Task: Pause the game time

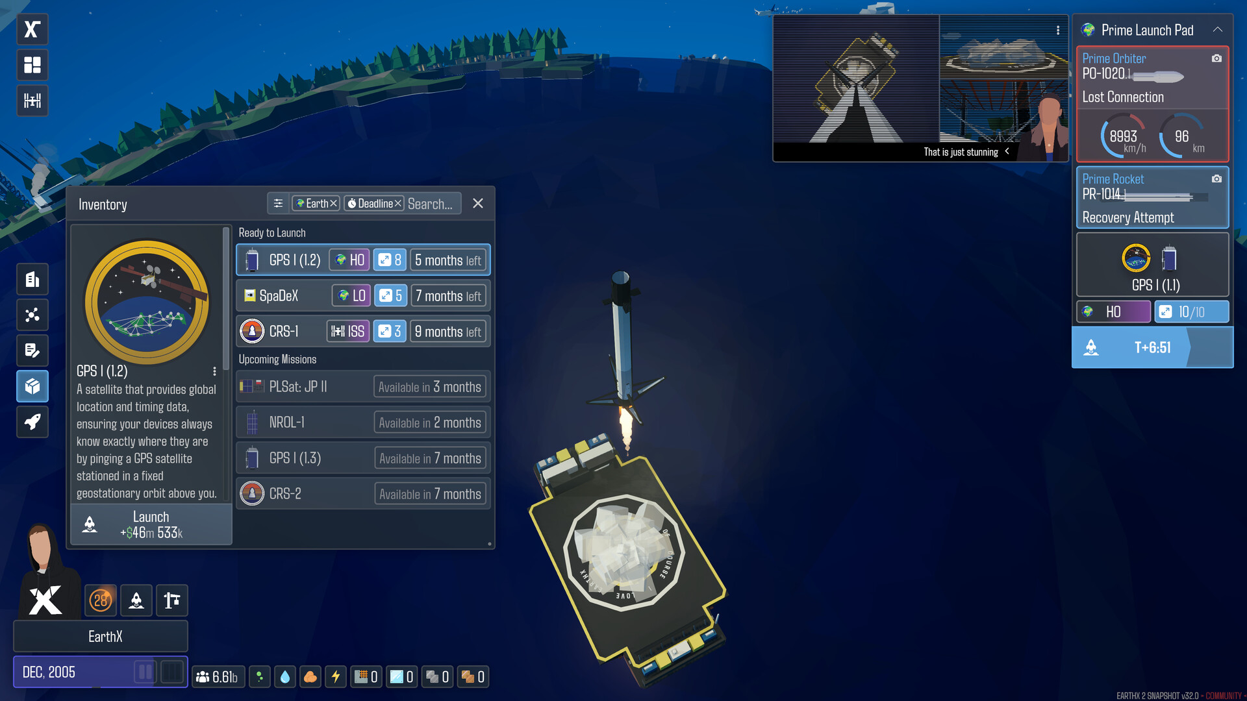Action: coord(145,672)
